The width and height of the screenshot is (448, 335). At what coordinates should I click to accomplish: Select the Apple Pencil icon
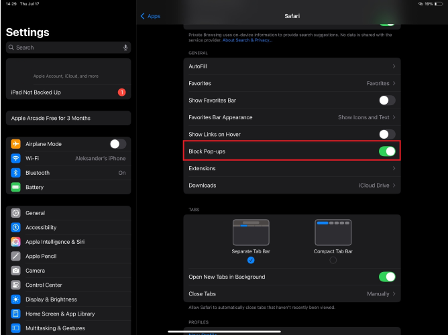[x=15, y=256]
